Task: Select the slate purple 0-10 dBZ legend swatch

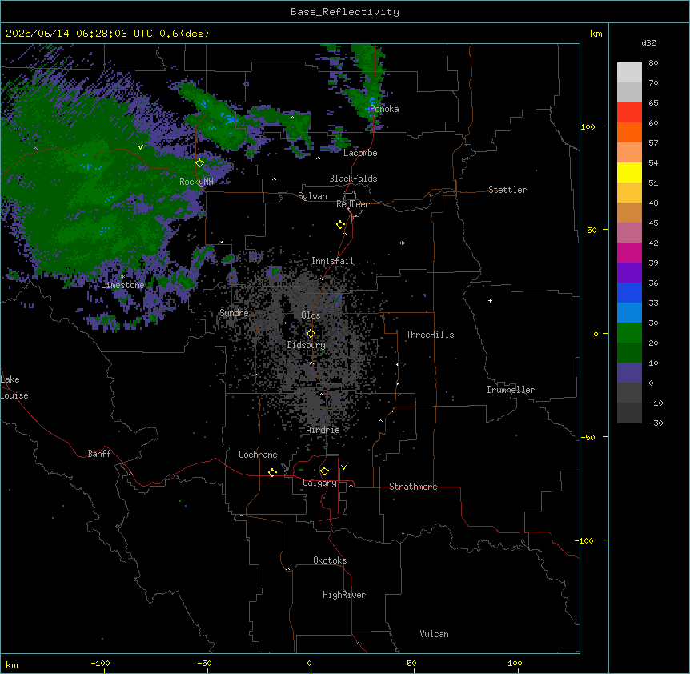Action: coord(629,373)
